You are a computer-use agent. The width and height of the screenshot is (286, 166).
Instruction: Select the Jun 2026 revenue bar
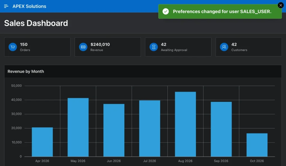(114, 130)
